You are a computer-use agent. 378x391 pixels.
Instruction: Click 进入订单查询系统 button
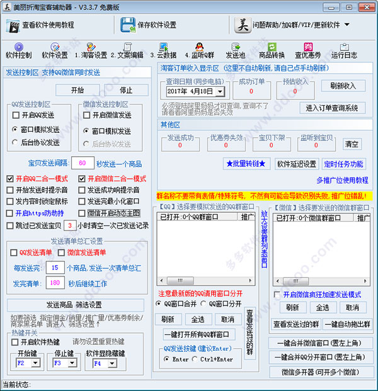pos(332,108)
